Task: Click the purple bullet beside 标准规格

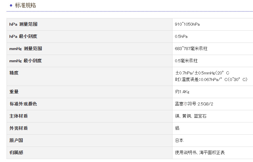Action: point(11,5)
